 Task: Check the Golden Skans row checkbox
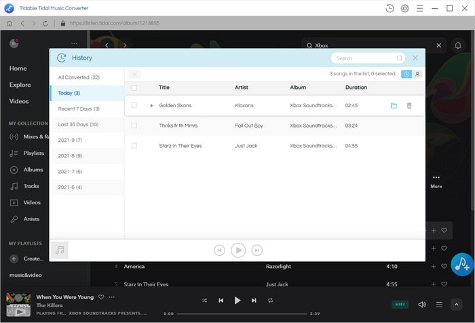[134, 105]
